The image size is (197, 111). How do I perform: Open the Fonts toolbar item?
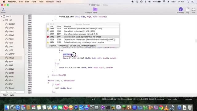click(3, 10)
